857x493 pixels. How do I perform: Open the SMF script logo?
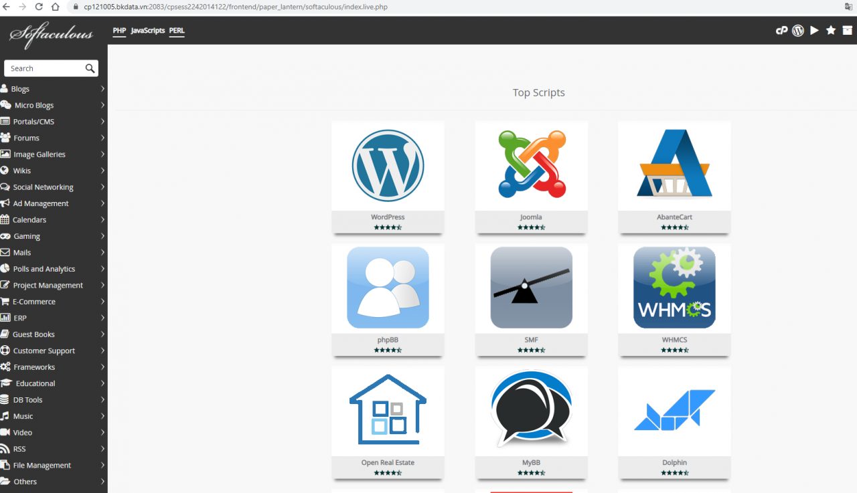[x=532, y=288]
